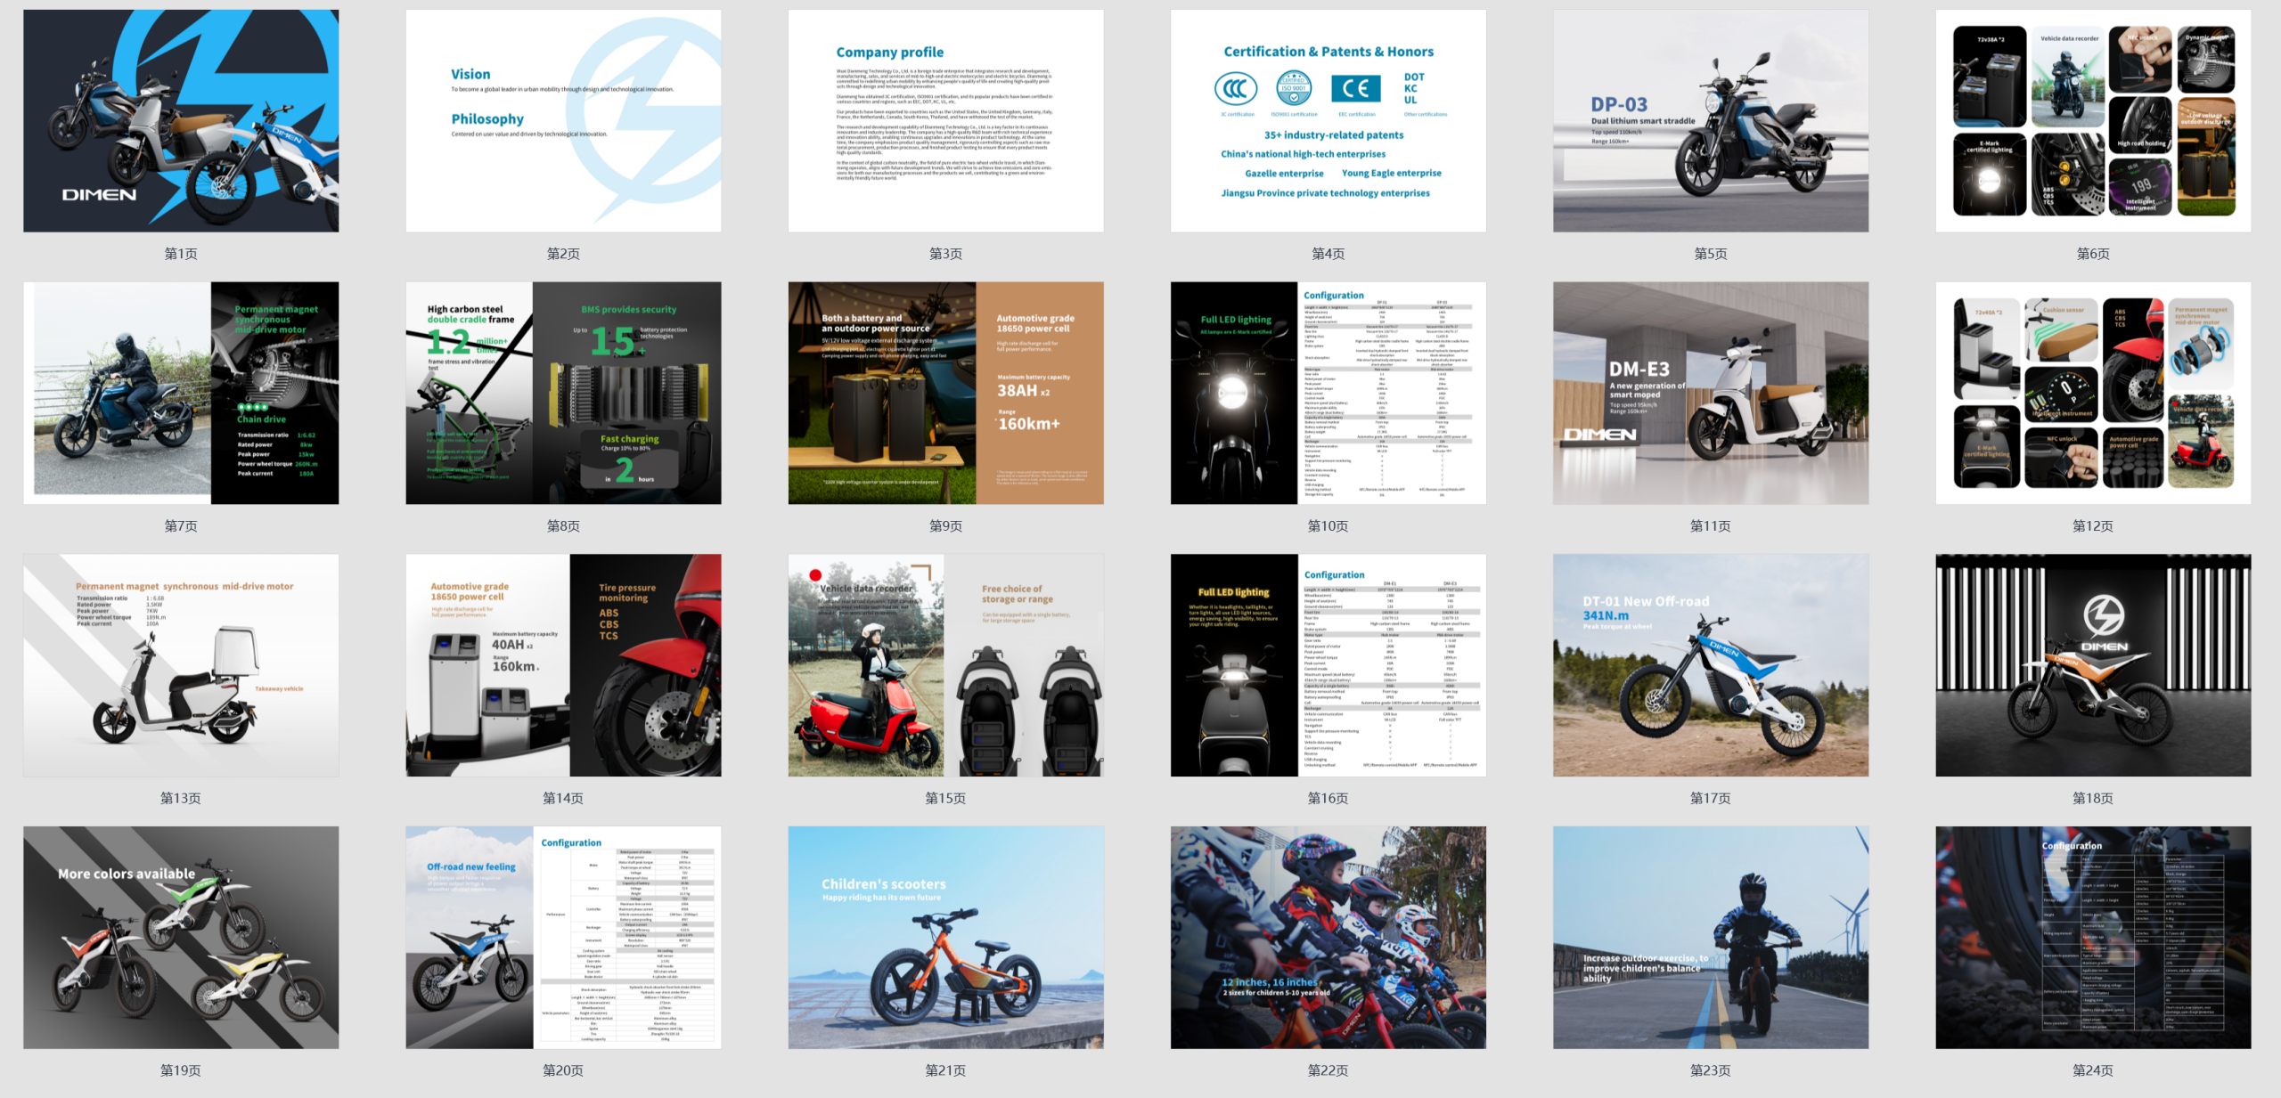Select the Children's scooters slide

point(945,937)
